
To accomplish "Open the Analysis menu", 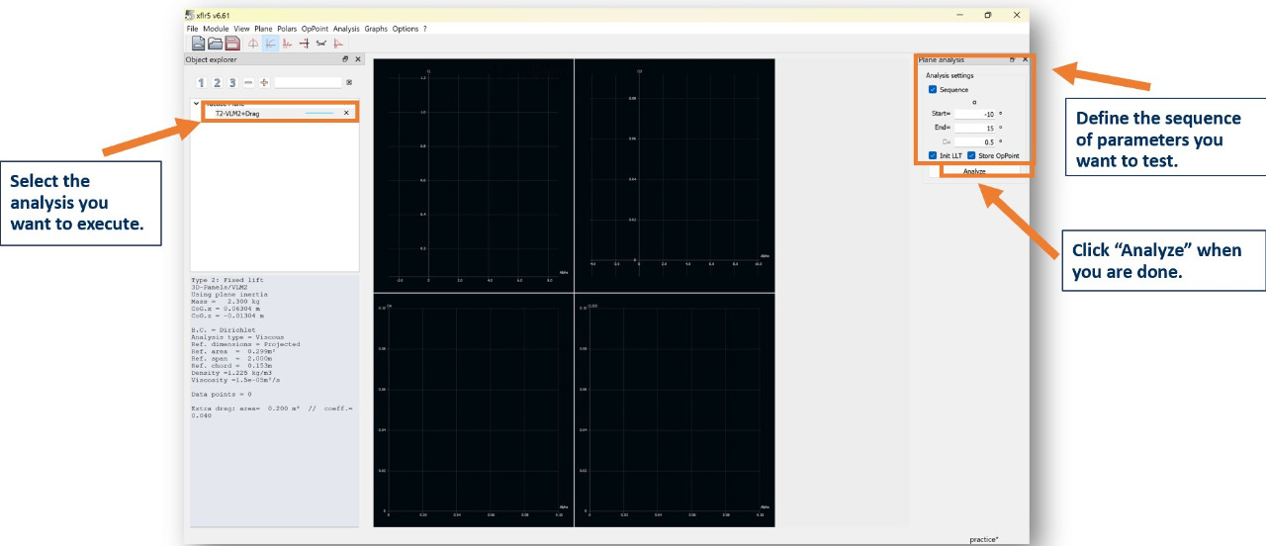I will (346, 29).
